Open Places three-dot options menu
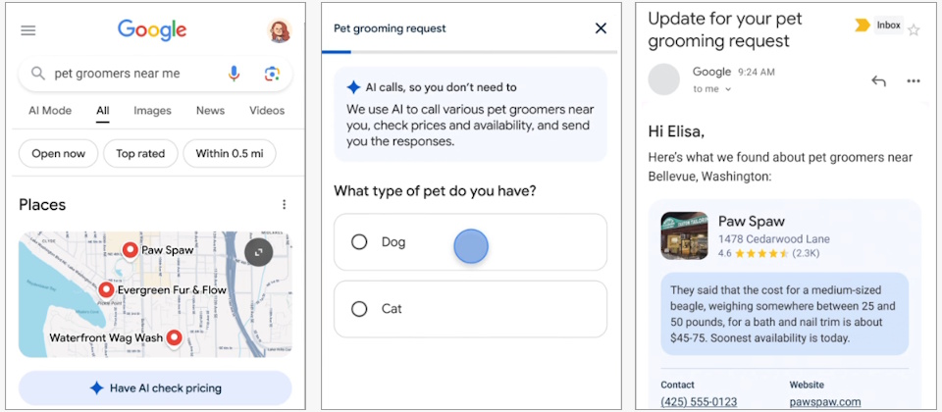942x412 pixels. 285,205
